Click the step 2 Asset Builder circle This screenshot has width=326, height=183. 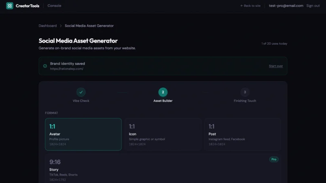(x=163, y=92)
